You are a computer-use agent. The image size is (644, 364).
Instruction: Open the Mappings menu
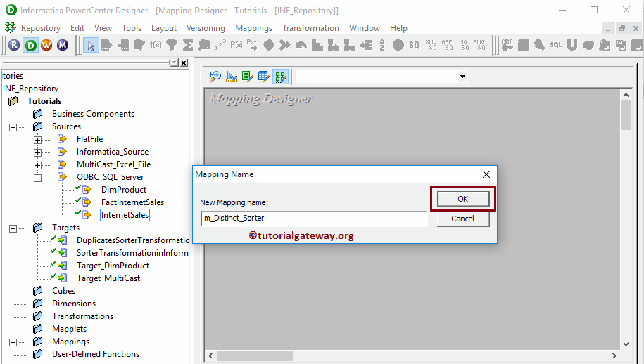253,28
